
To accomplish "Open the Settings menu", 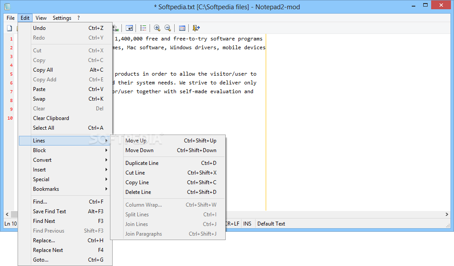I will click(x=62, y=18).
